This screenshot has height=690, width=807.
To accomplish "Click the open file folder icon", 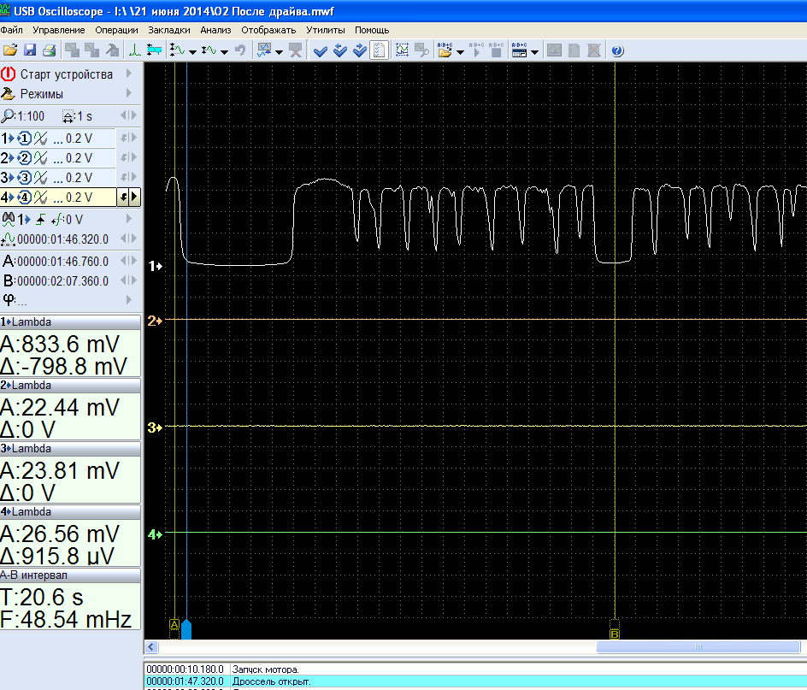I will click(x=10, y=50).
